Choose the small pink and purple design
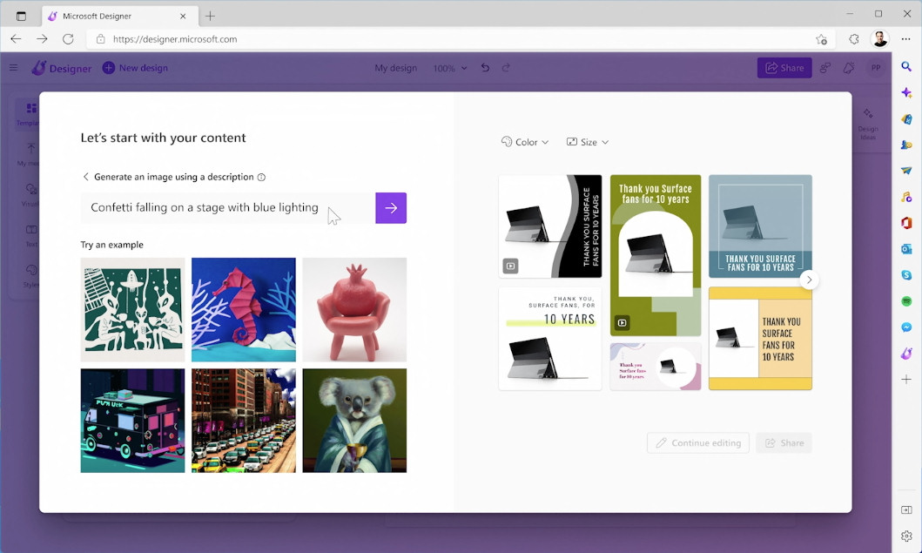The image size is (922, 553). coord(656,367)
